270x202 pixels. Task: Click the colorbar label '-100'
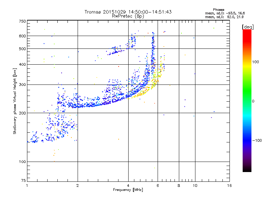257,140
